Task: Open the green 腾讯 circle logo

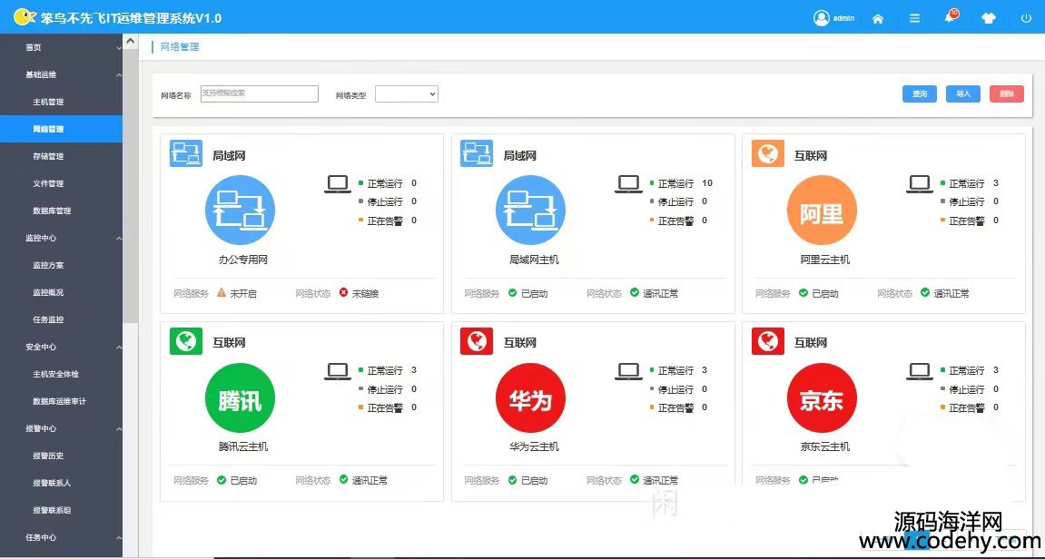Action: click(x=240, y=397)
